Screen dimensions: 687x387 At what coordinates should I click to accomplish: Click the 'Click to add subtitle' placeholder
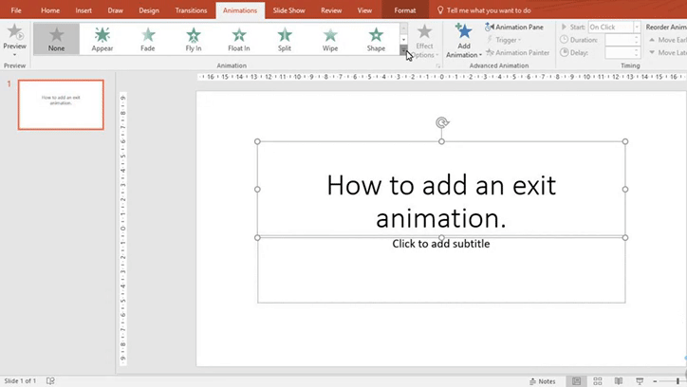(441, 244)
